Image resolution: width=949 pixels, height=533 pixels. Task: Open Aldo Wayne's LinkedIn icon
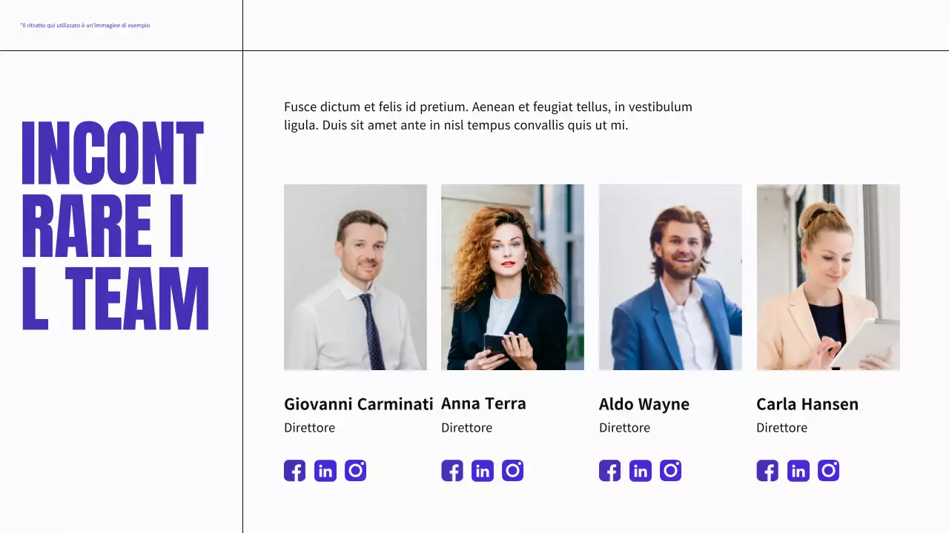pyautogui.click(x=641, y=471)
